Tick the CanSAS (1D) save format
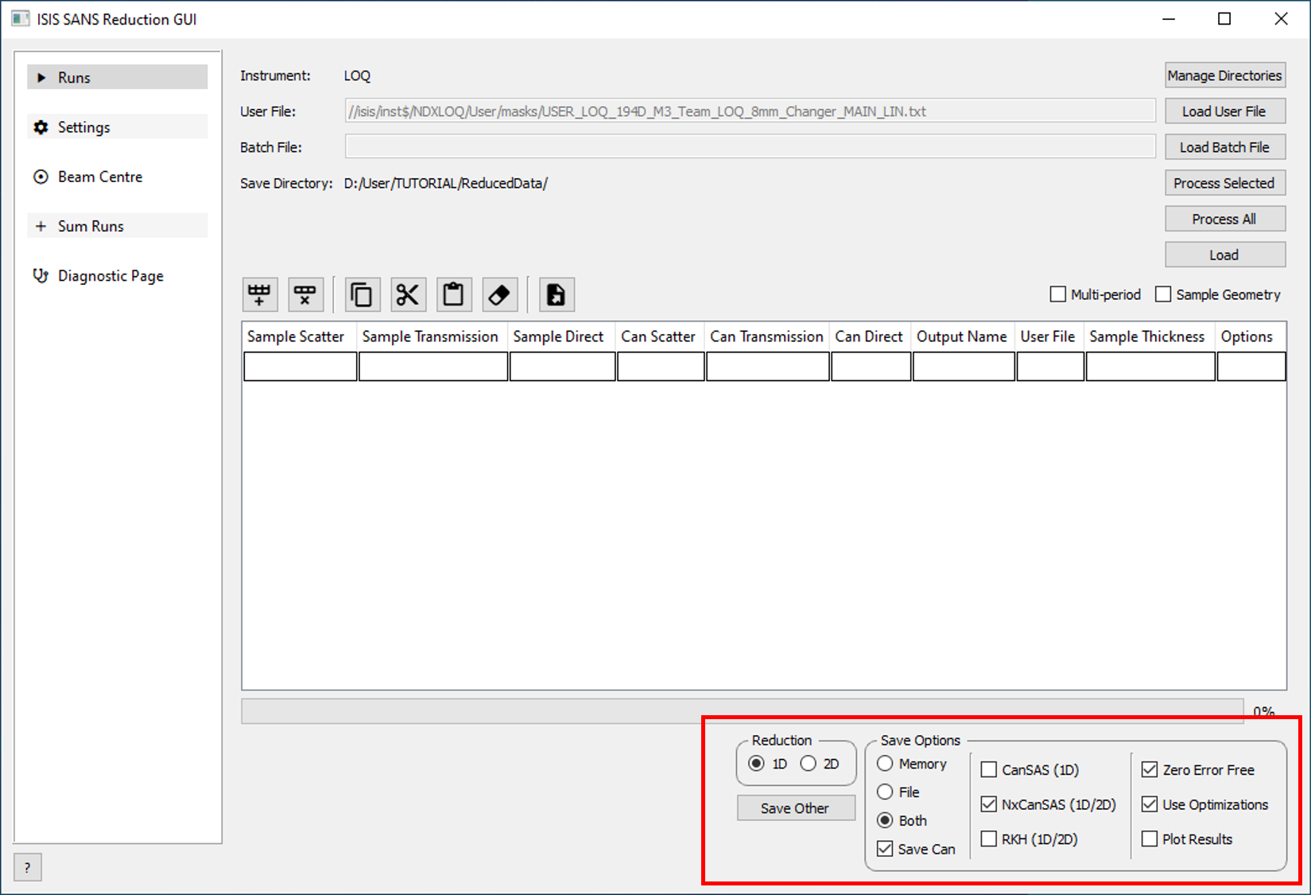The width and height of the screenshot is (1311, 895). coord(989,769)
